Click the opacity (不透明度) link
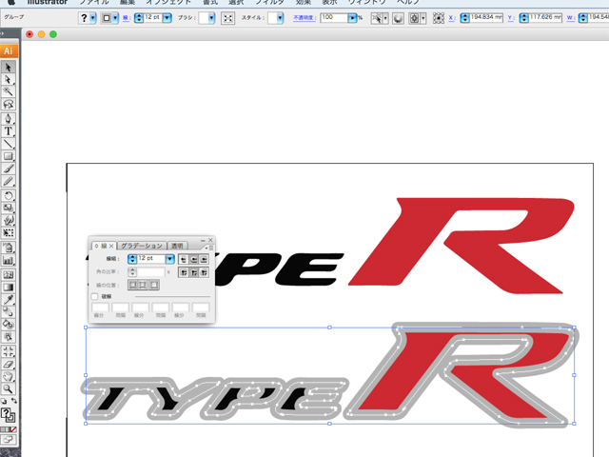 304,18
